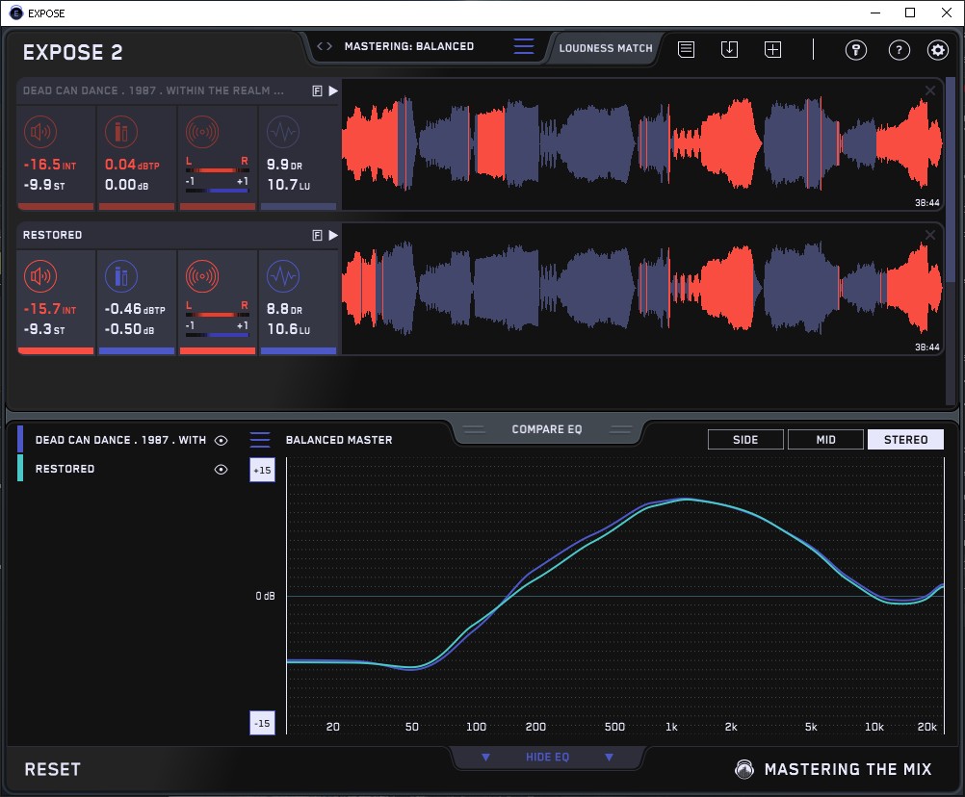Open the report list icon in header
This screenshot has width=965, height=797.
pos(687,49)
